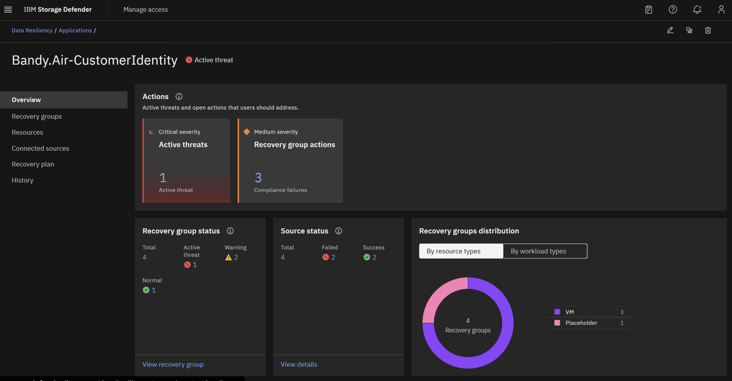Open the clipboard tasks icon in header
732x381 pixels.
pos(649,10)
